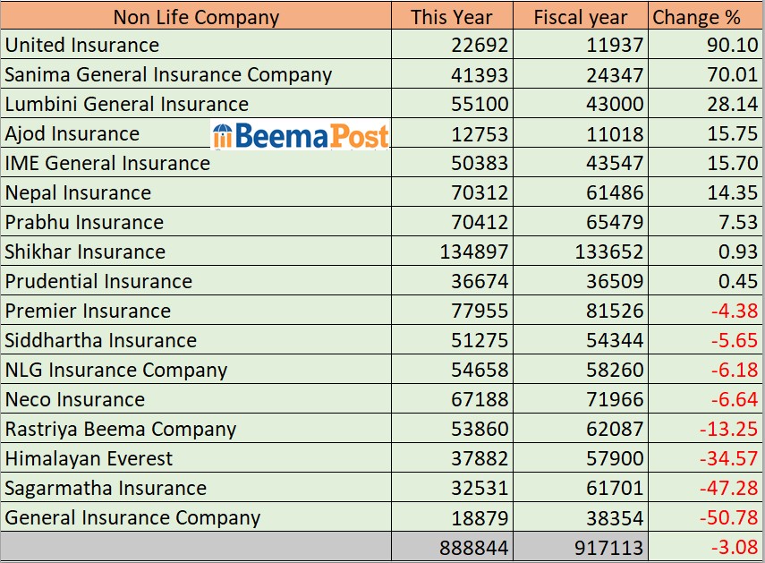The image size is (765, 563).
Task: Select the Non Life Company header cell
Action: point(196,16)
